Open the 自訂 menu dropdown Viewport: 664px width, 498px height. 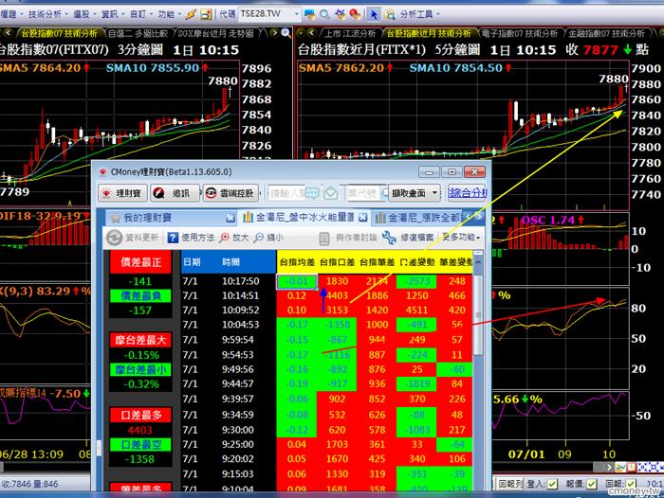(x=140, y=14)
